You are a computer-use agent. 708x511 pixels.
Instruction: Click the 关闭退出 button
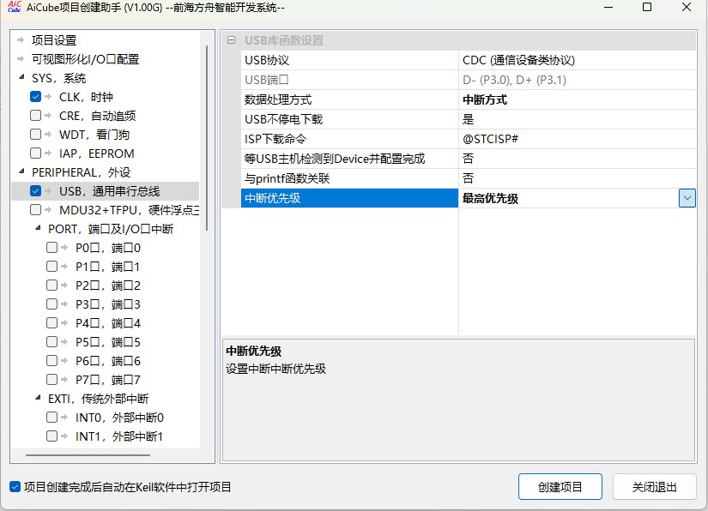654,487
